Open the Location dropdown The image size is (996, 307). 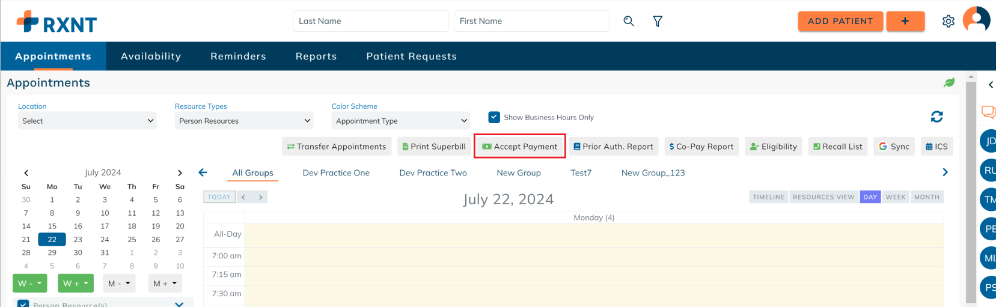[x=87, y=121]
